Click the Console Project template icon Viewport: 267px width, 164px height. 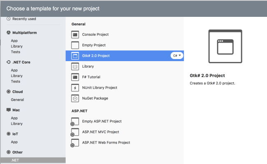point(75,34)
